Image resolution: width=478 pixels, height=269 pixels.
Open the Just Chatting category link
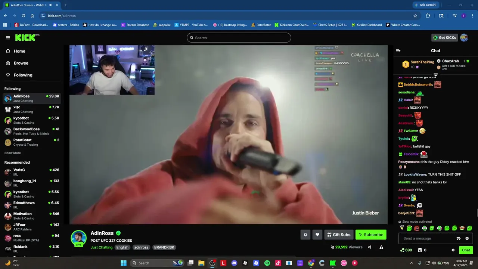click(x=101, y=247)
